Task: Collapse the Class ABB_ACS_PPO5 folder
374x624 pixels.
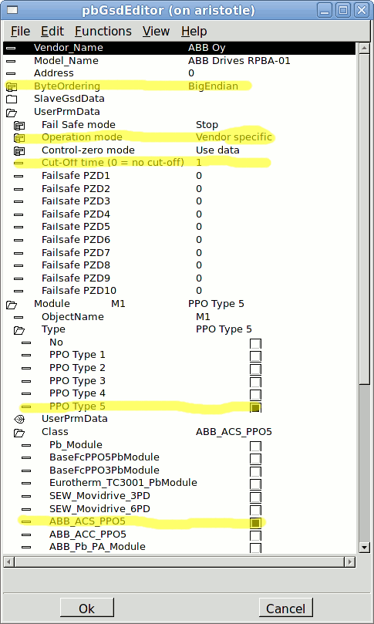Action: (19, 432)
